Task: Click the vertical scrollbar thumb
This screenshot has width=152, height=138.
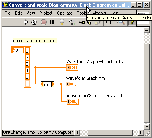Action: coord(147,84)
